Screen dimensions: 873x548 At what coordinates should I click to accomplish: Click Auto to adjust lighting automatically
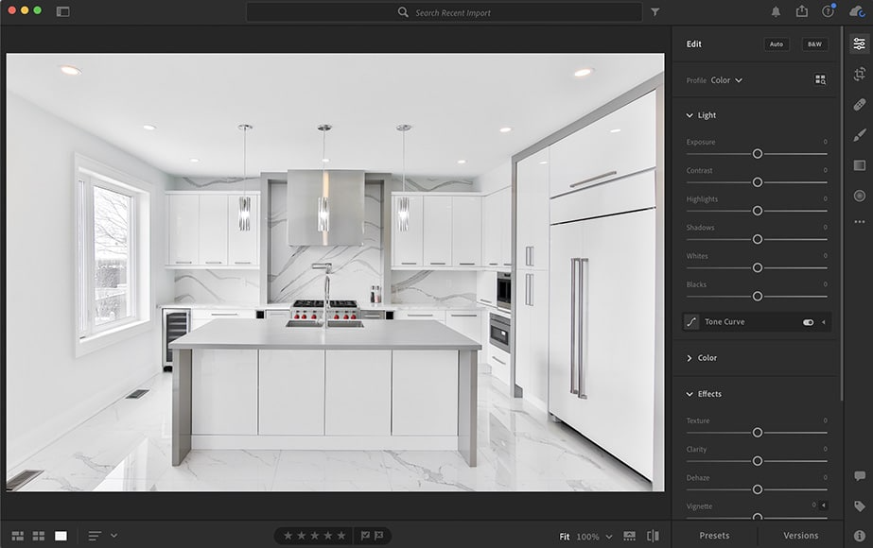click(x=776, y=43)
